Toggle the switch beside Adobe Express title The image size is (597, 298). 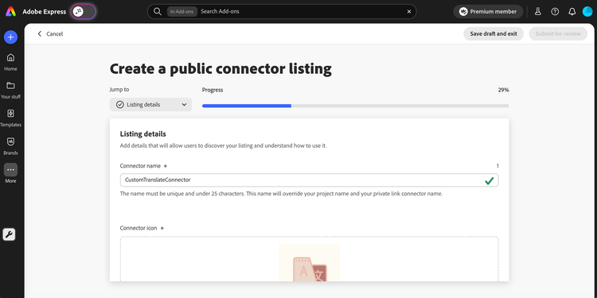coord(84,11)
